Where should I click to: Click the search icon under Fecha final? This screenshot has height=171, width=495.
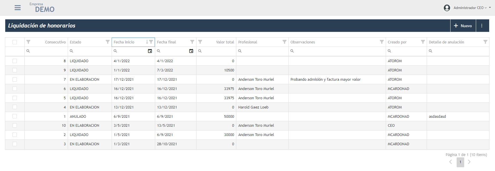click(x=158, y=51)
